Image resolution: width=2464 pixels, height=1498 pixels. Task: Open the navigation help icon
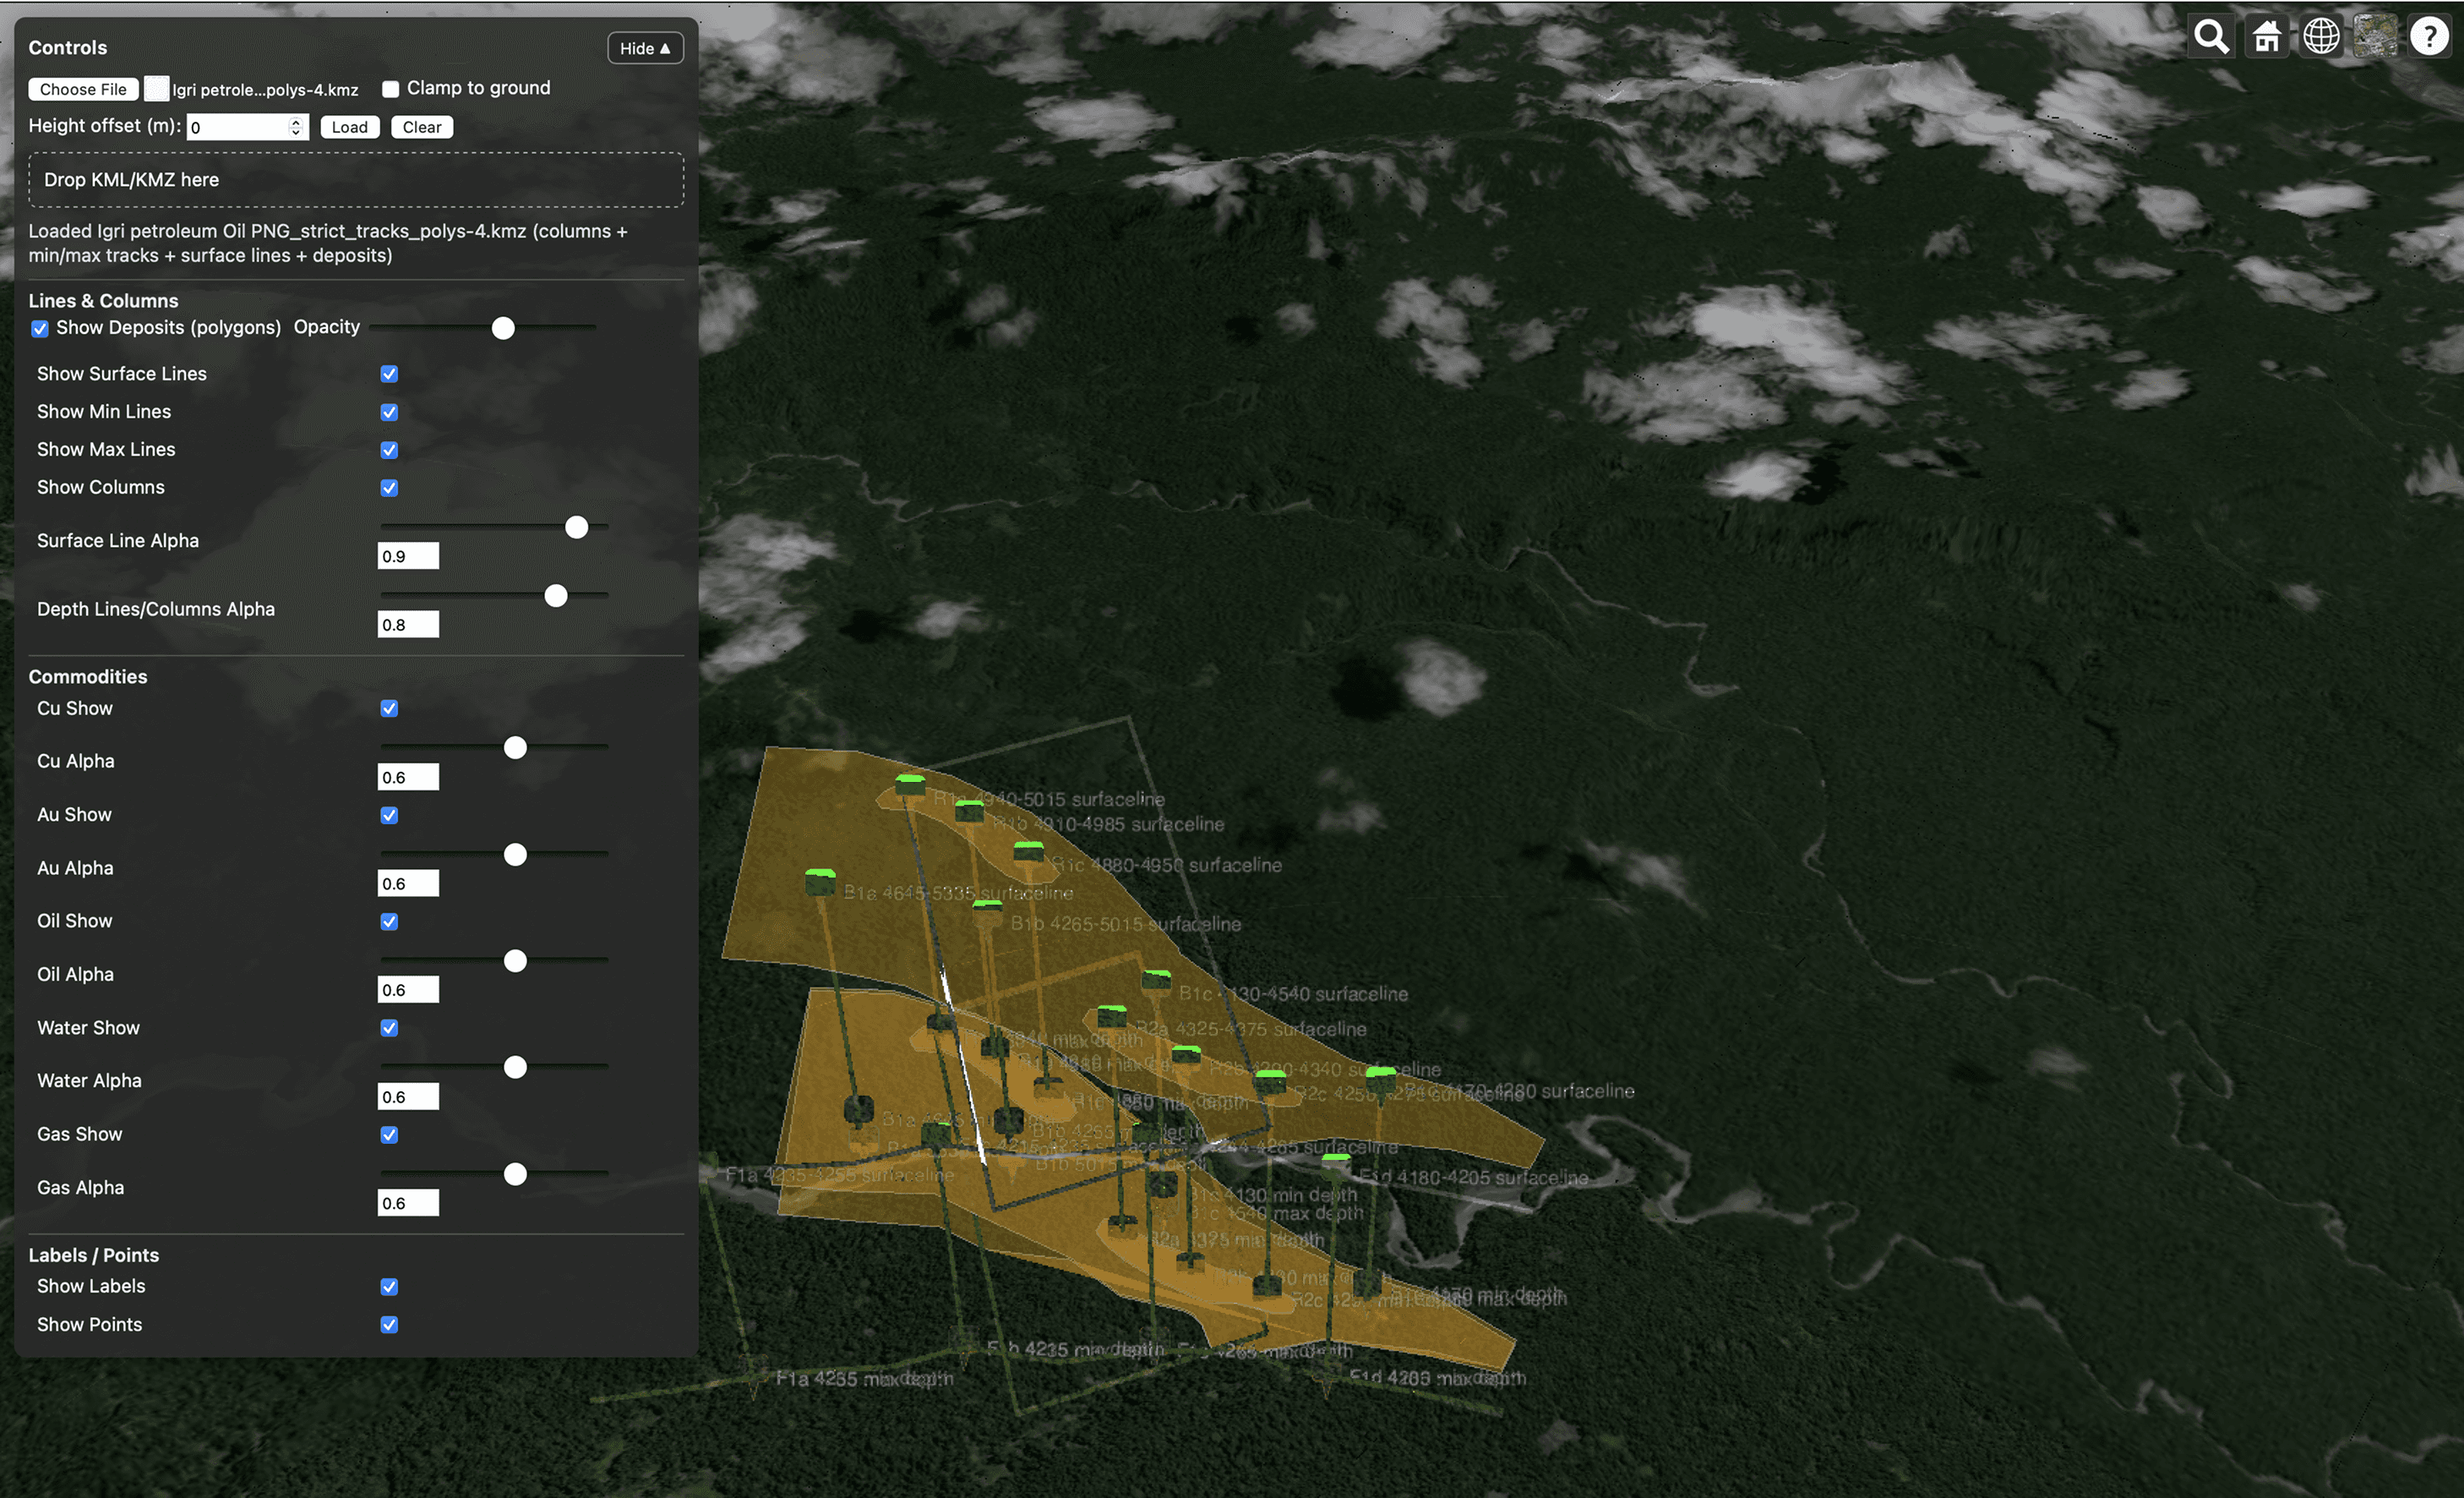click(2429, 37)
